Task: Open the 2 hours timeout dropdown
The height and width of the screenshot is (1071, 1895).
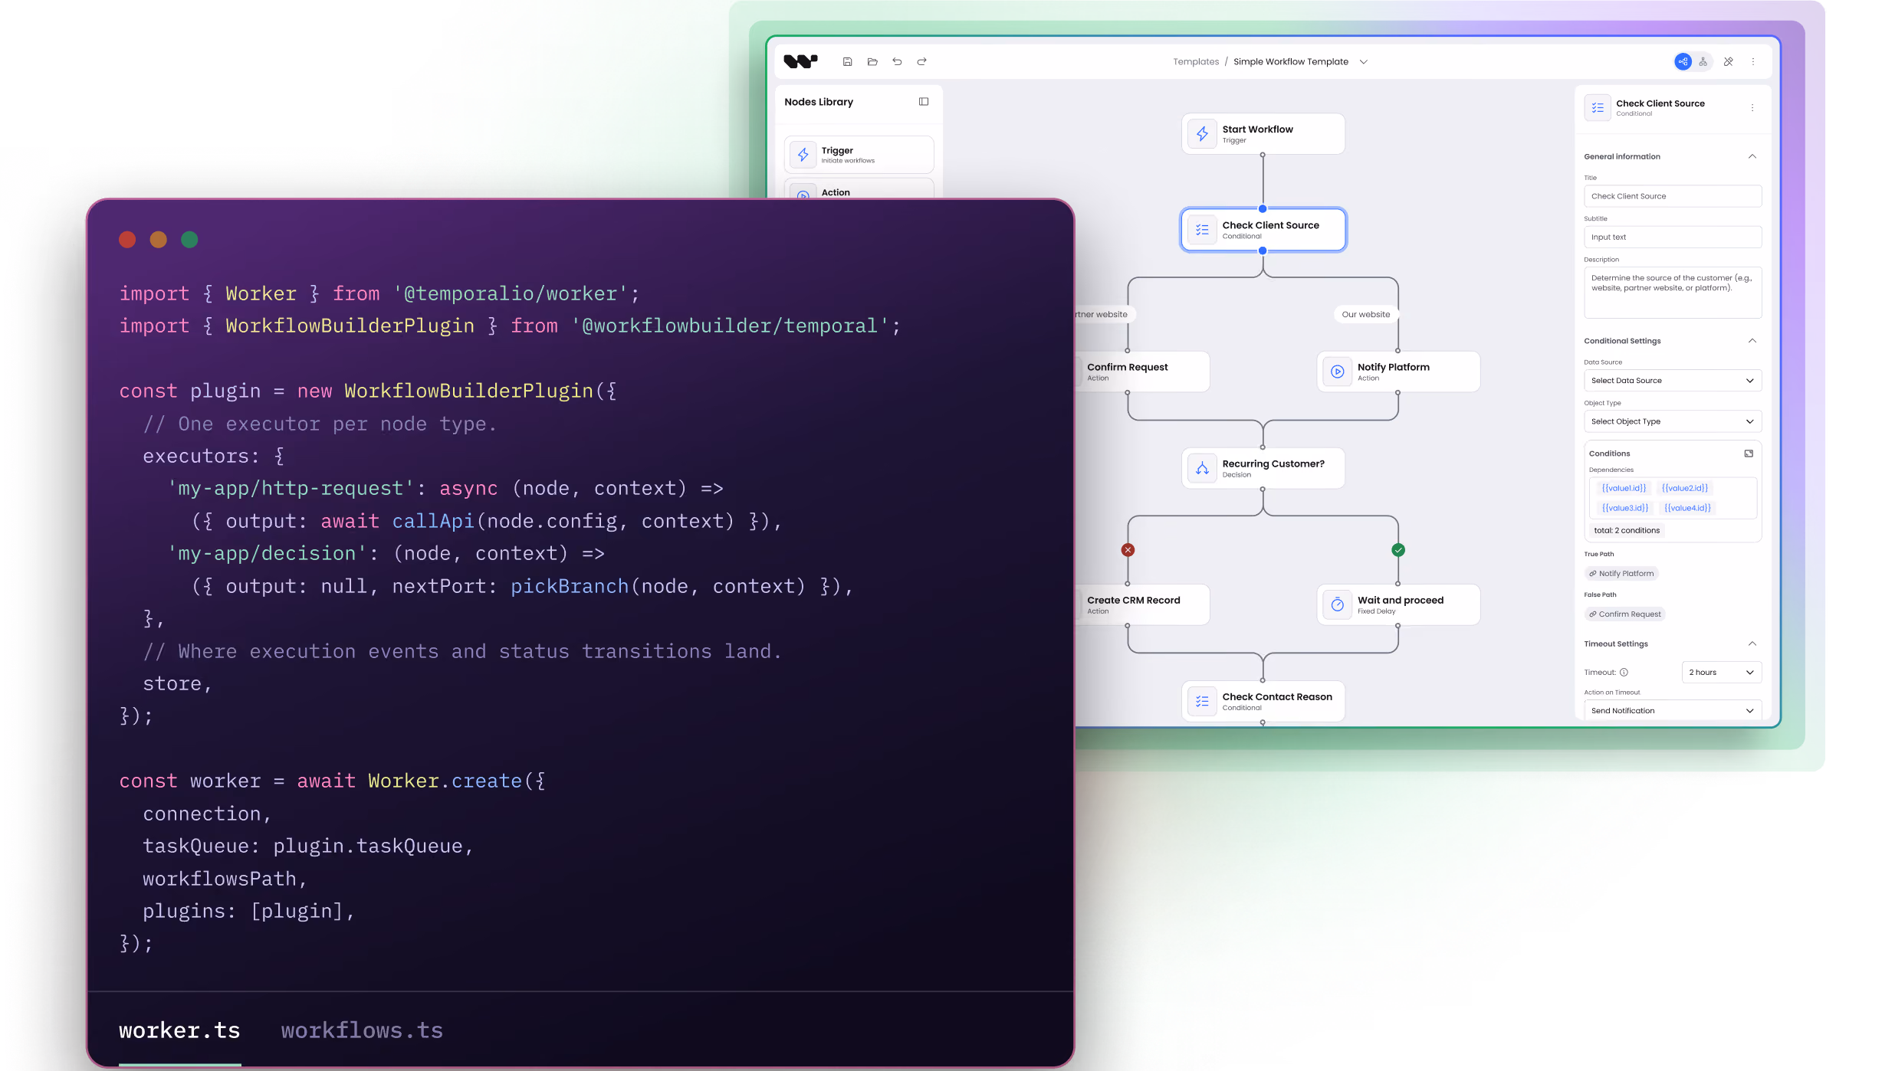Action: [1721, 673]
